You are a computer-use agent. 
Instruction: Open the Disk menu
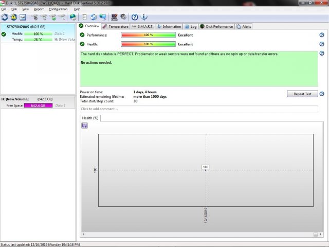pyautogui.click(x=14, y=9)
